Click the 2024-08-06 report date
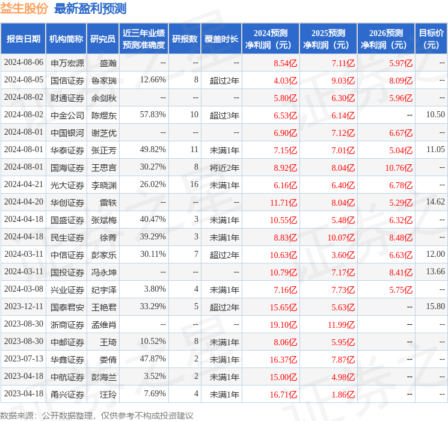This screenshot has width=448, height=421. pos(23,63)
